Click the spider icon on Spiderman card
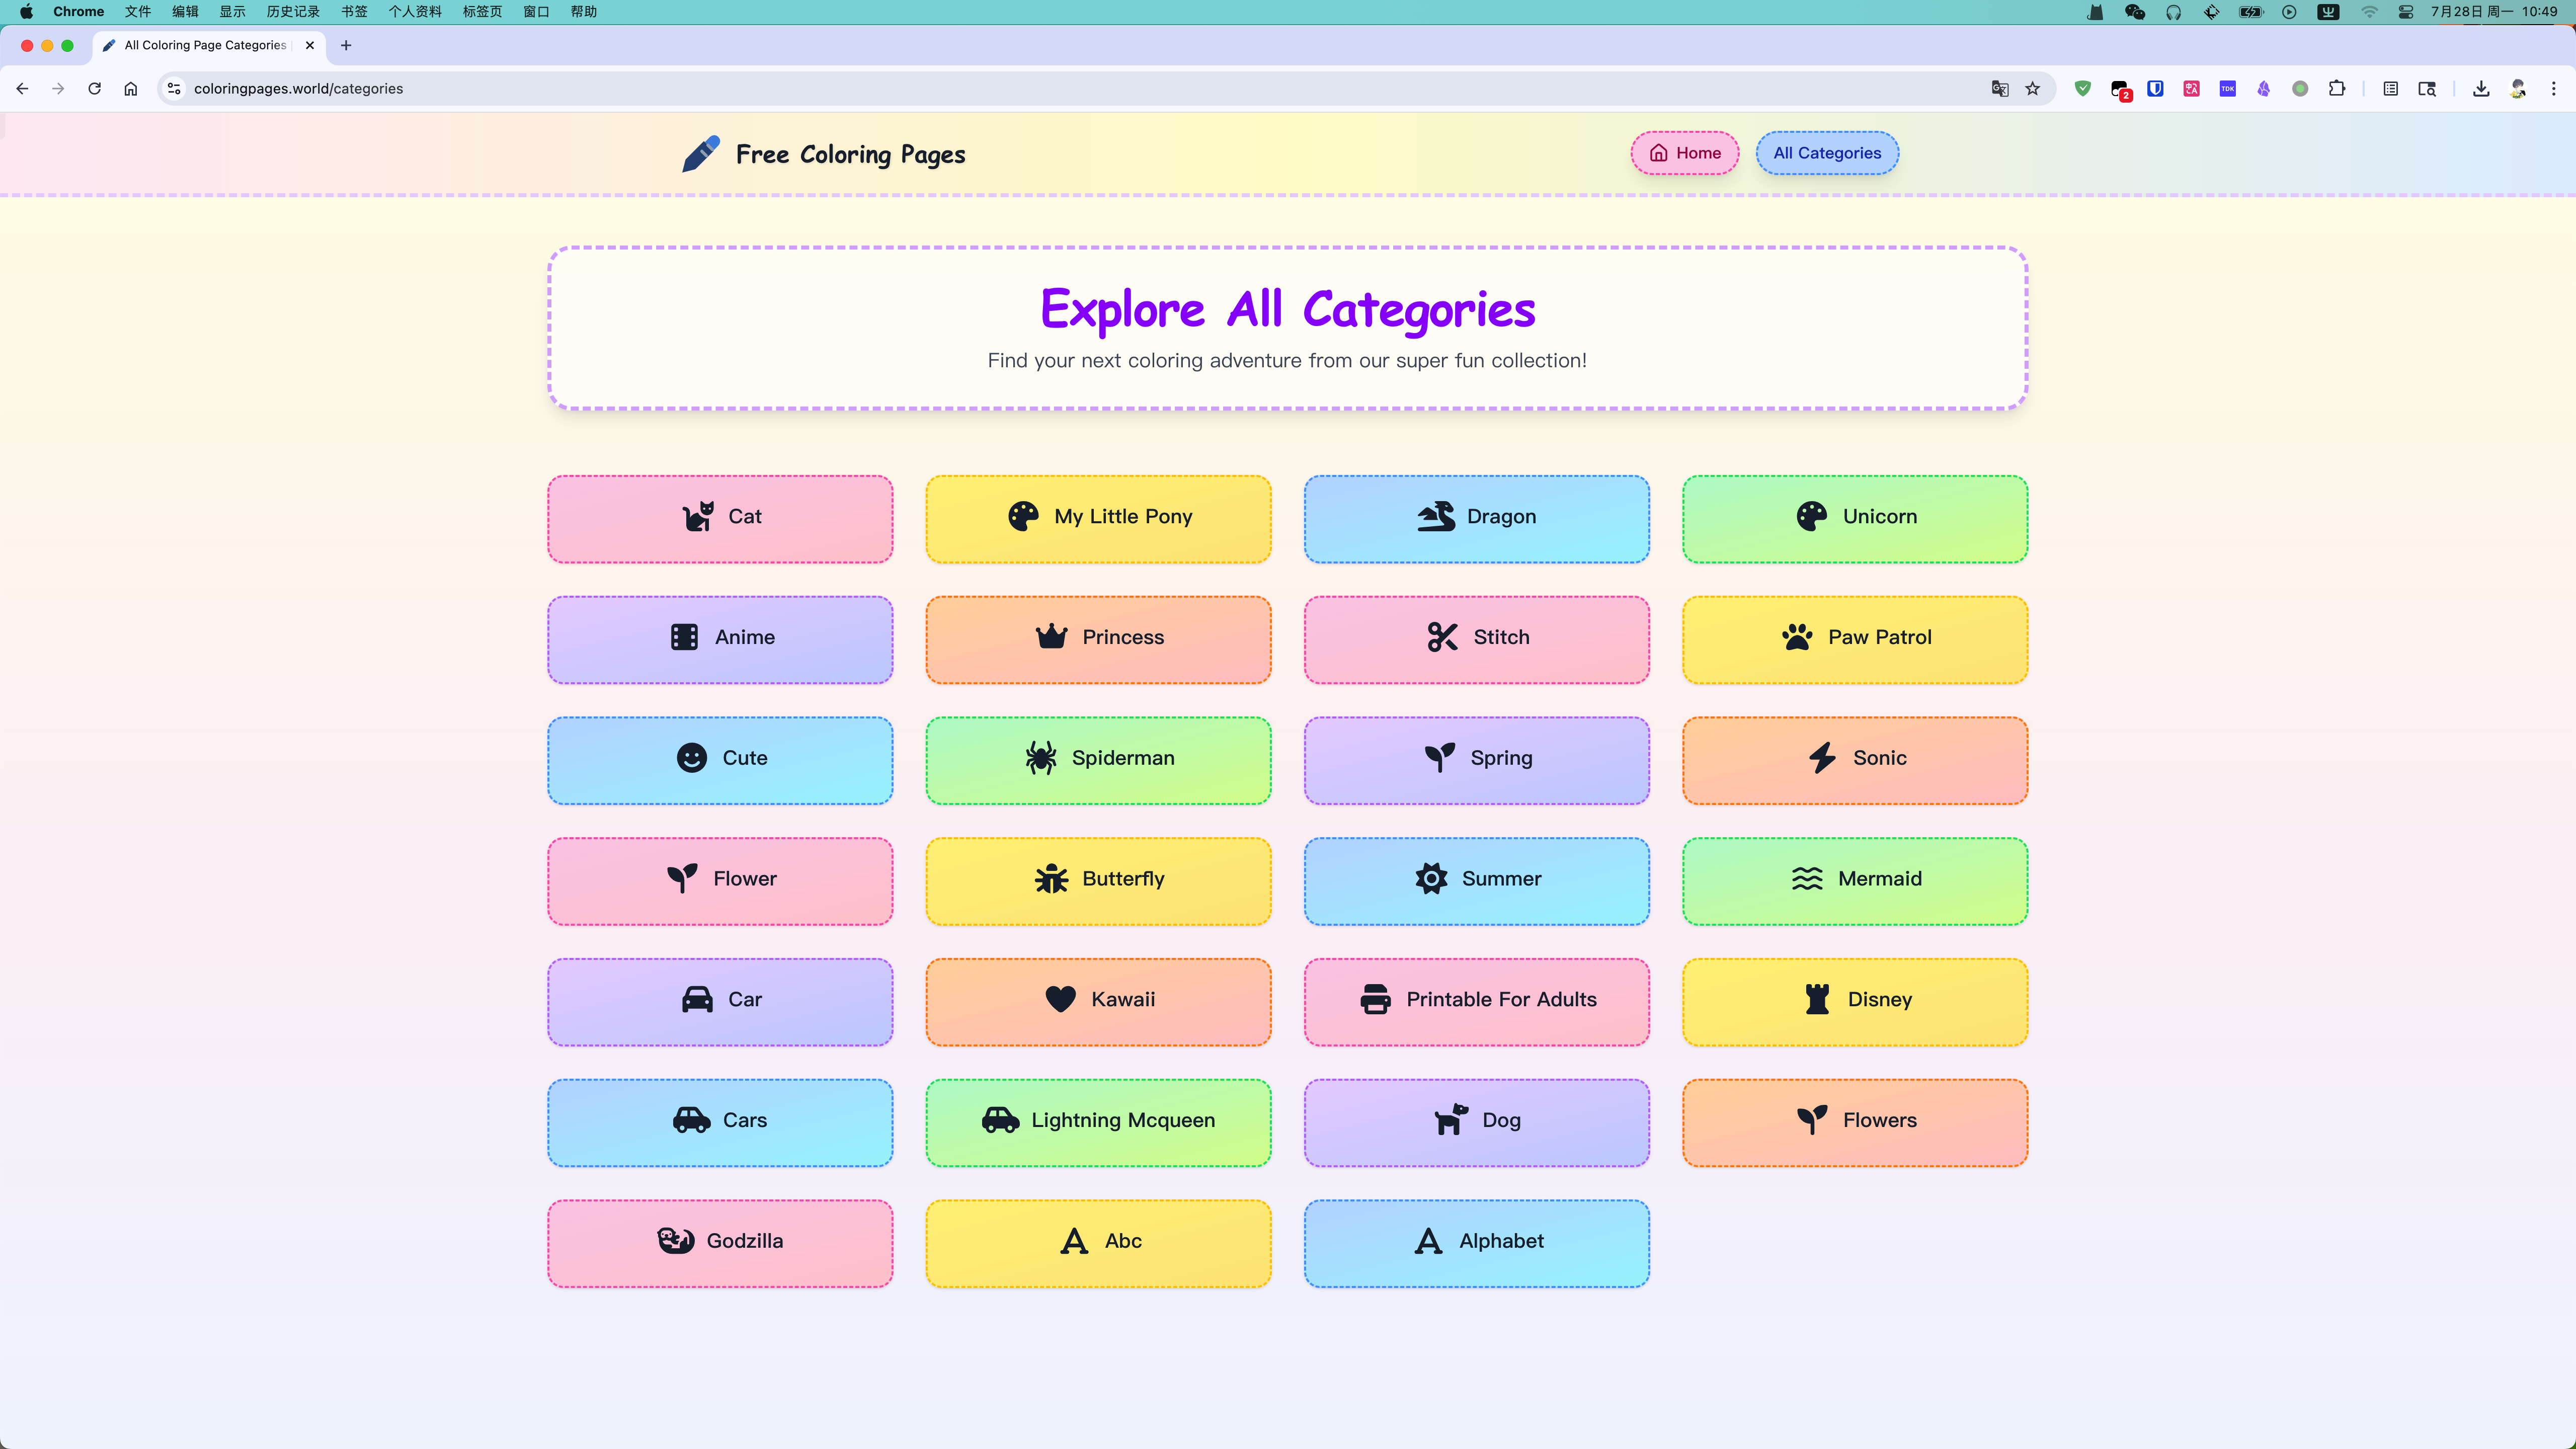 (x=1040, y=758)
